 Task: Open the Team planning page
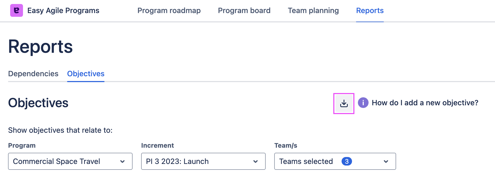(x=313, y=10)
